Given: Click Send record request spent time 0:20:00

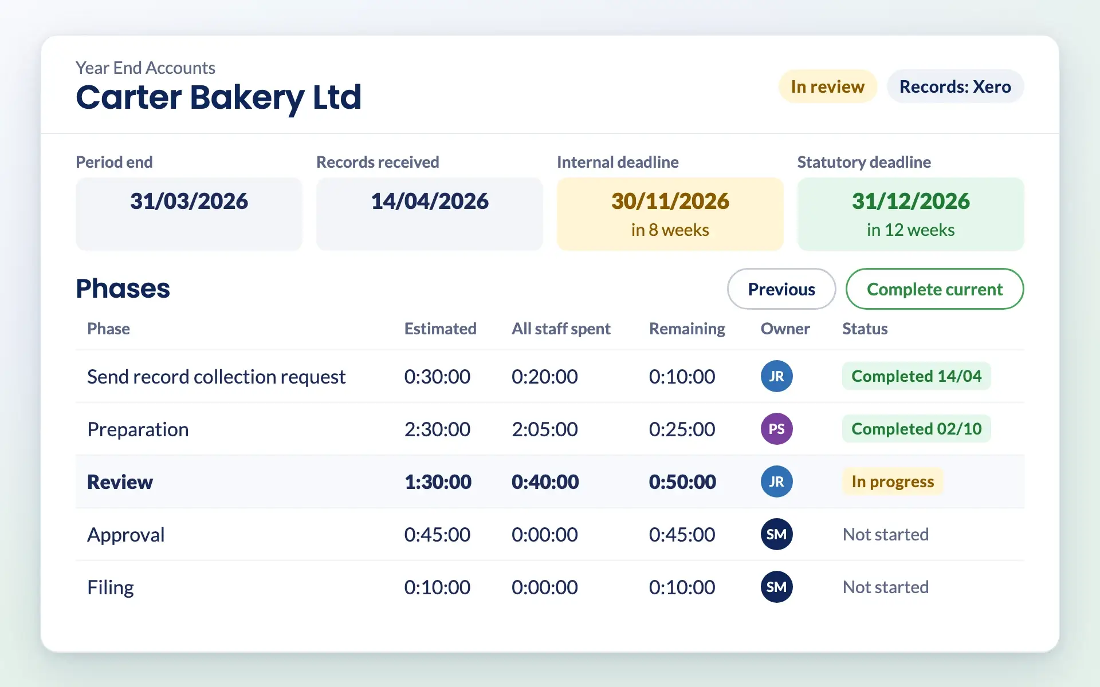Looking at the screenshot, I should (x=544, y=377).
